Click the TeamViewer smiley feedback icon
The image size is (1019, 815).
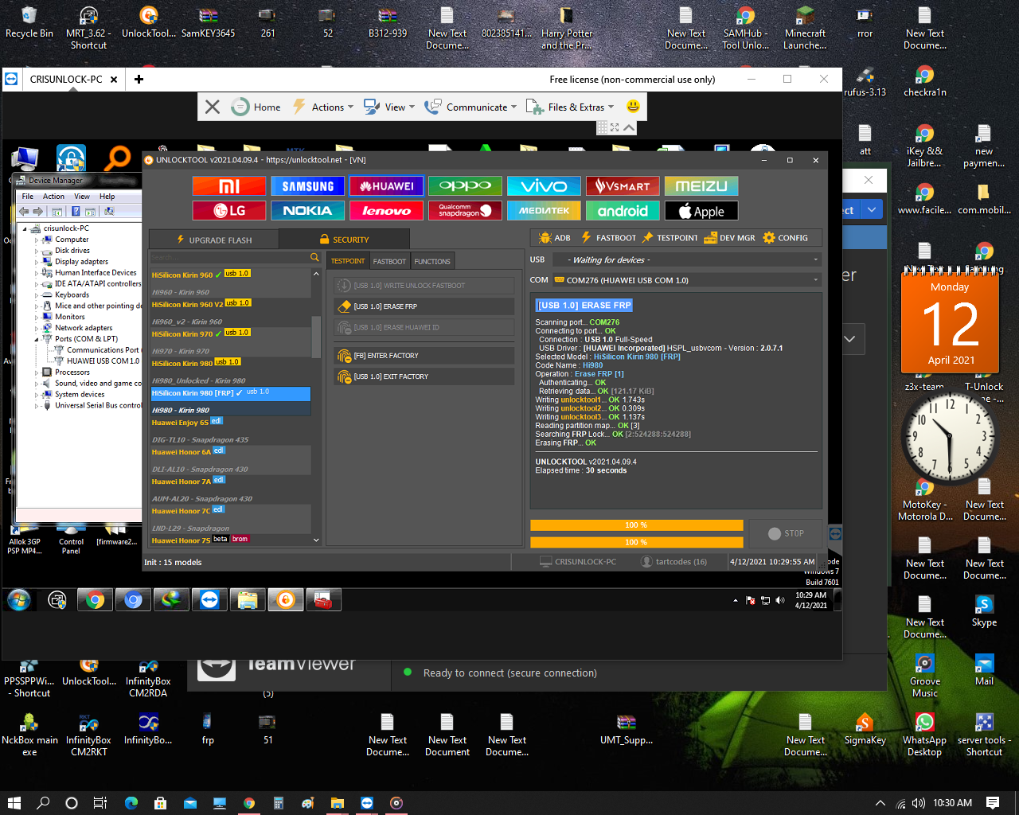[x=633, y=106]
